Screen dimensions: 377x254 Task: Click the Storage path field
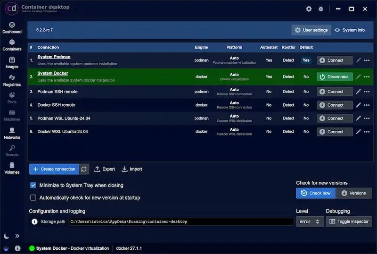[x=181, y=221]
